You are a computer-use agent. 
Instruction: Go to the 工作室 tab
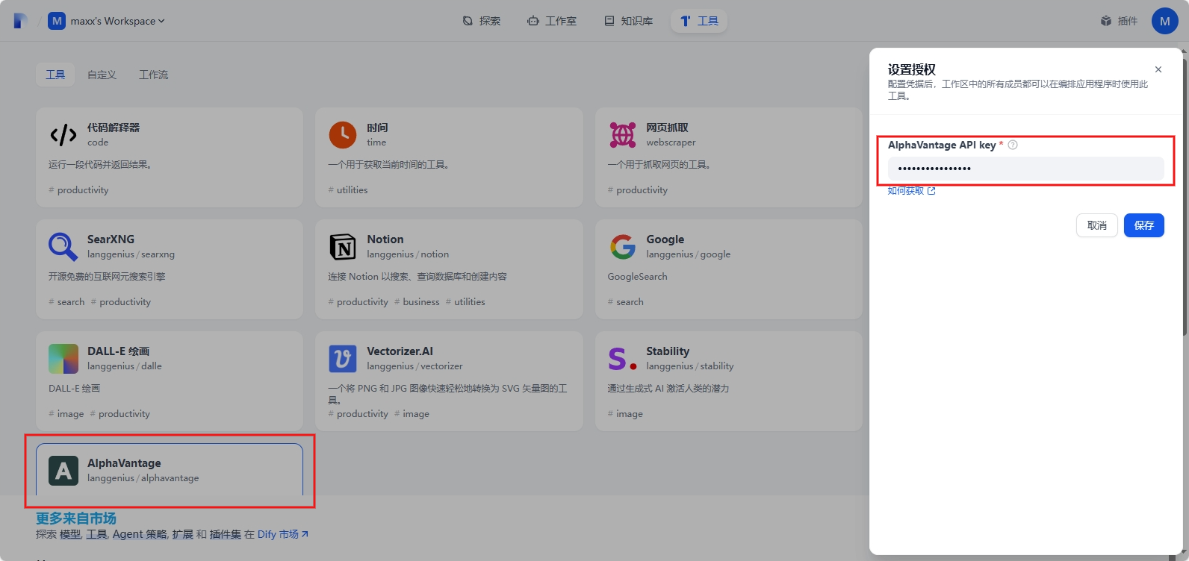tap(552, 21)
